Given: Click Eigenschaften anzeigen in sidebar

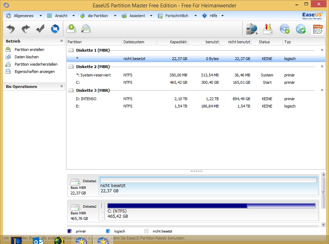Looking at the screenshot, I should 35,72.
